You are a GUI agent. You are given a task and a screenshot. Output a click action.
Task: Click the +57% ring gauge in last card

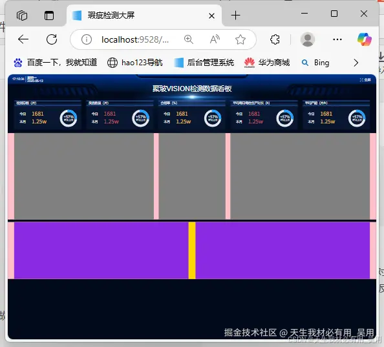coord(357,118)
